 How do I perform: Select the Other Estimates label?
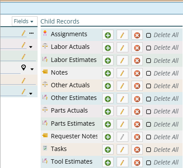pyautogui.click(x=74, y=98)
